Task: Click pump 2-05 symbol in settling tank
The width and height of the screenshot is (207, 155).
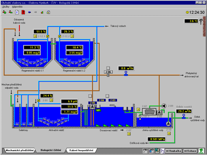Action: pyautogui.click(x=92, y=106)
